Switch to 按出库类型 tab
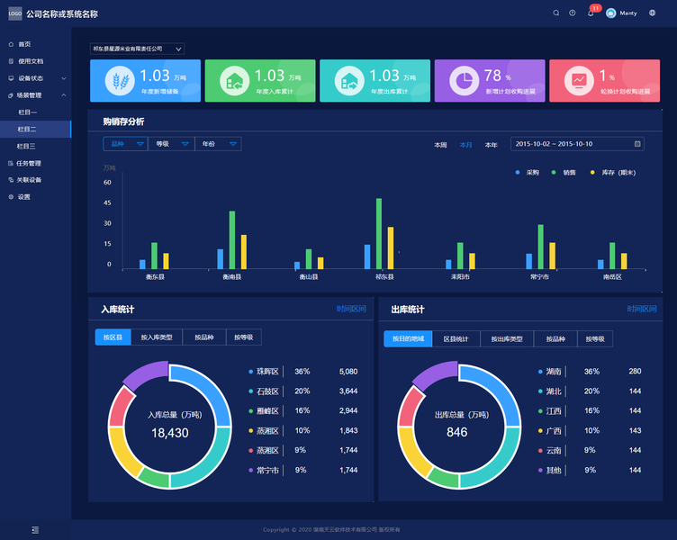This screenshot has width=677, height=540. pyautogui.click(x=507, y=338)
